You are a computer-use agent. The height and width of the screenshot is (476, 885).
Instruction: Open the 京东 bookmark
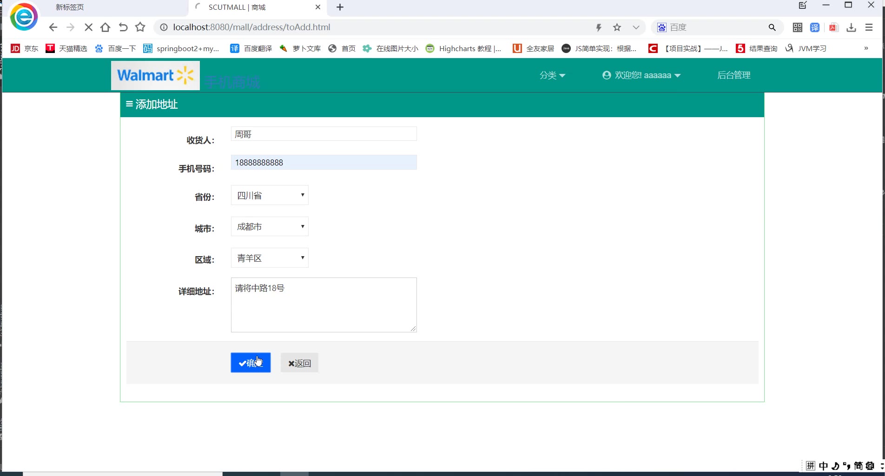[25, 48]
